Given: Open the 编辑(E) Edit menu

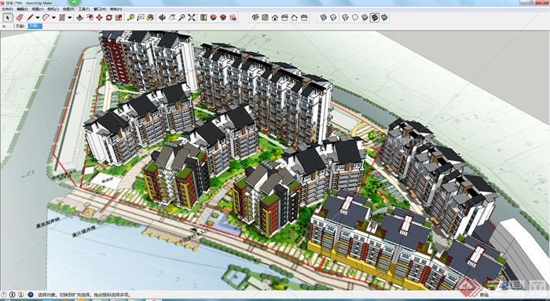Looking at the screenshot, I should (x=23, y=9).
